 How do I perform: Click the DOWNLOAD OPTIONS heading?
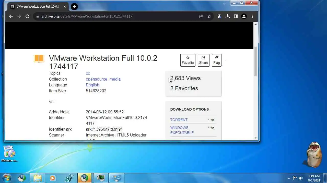(190, 109)
